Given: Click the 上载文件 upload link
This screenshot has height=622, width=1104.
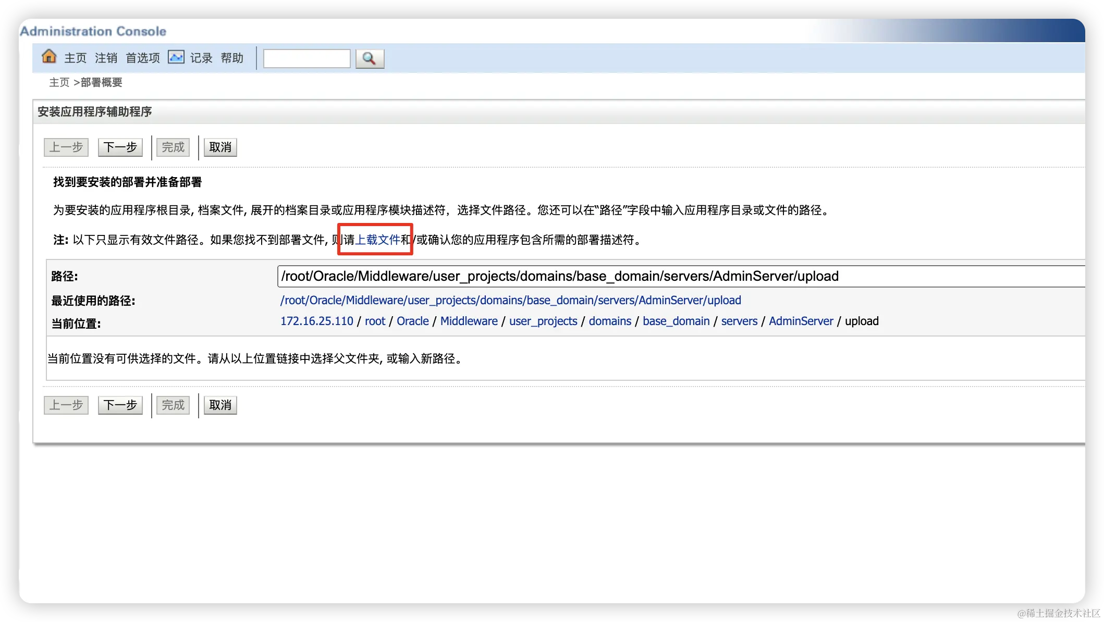Looking at the screenshot, I should click(377, 240).
